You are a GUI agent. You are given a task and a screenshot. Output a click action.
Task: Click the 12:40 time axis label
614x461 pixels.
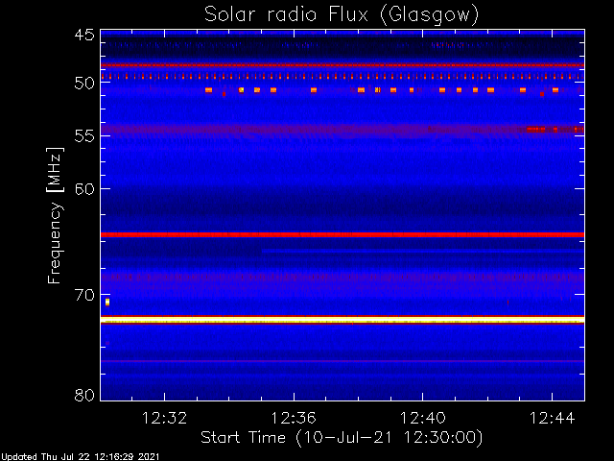click(423, 419)
